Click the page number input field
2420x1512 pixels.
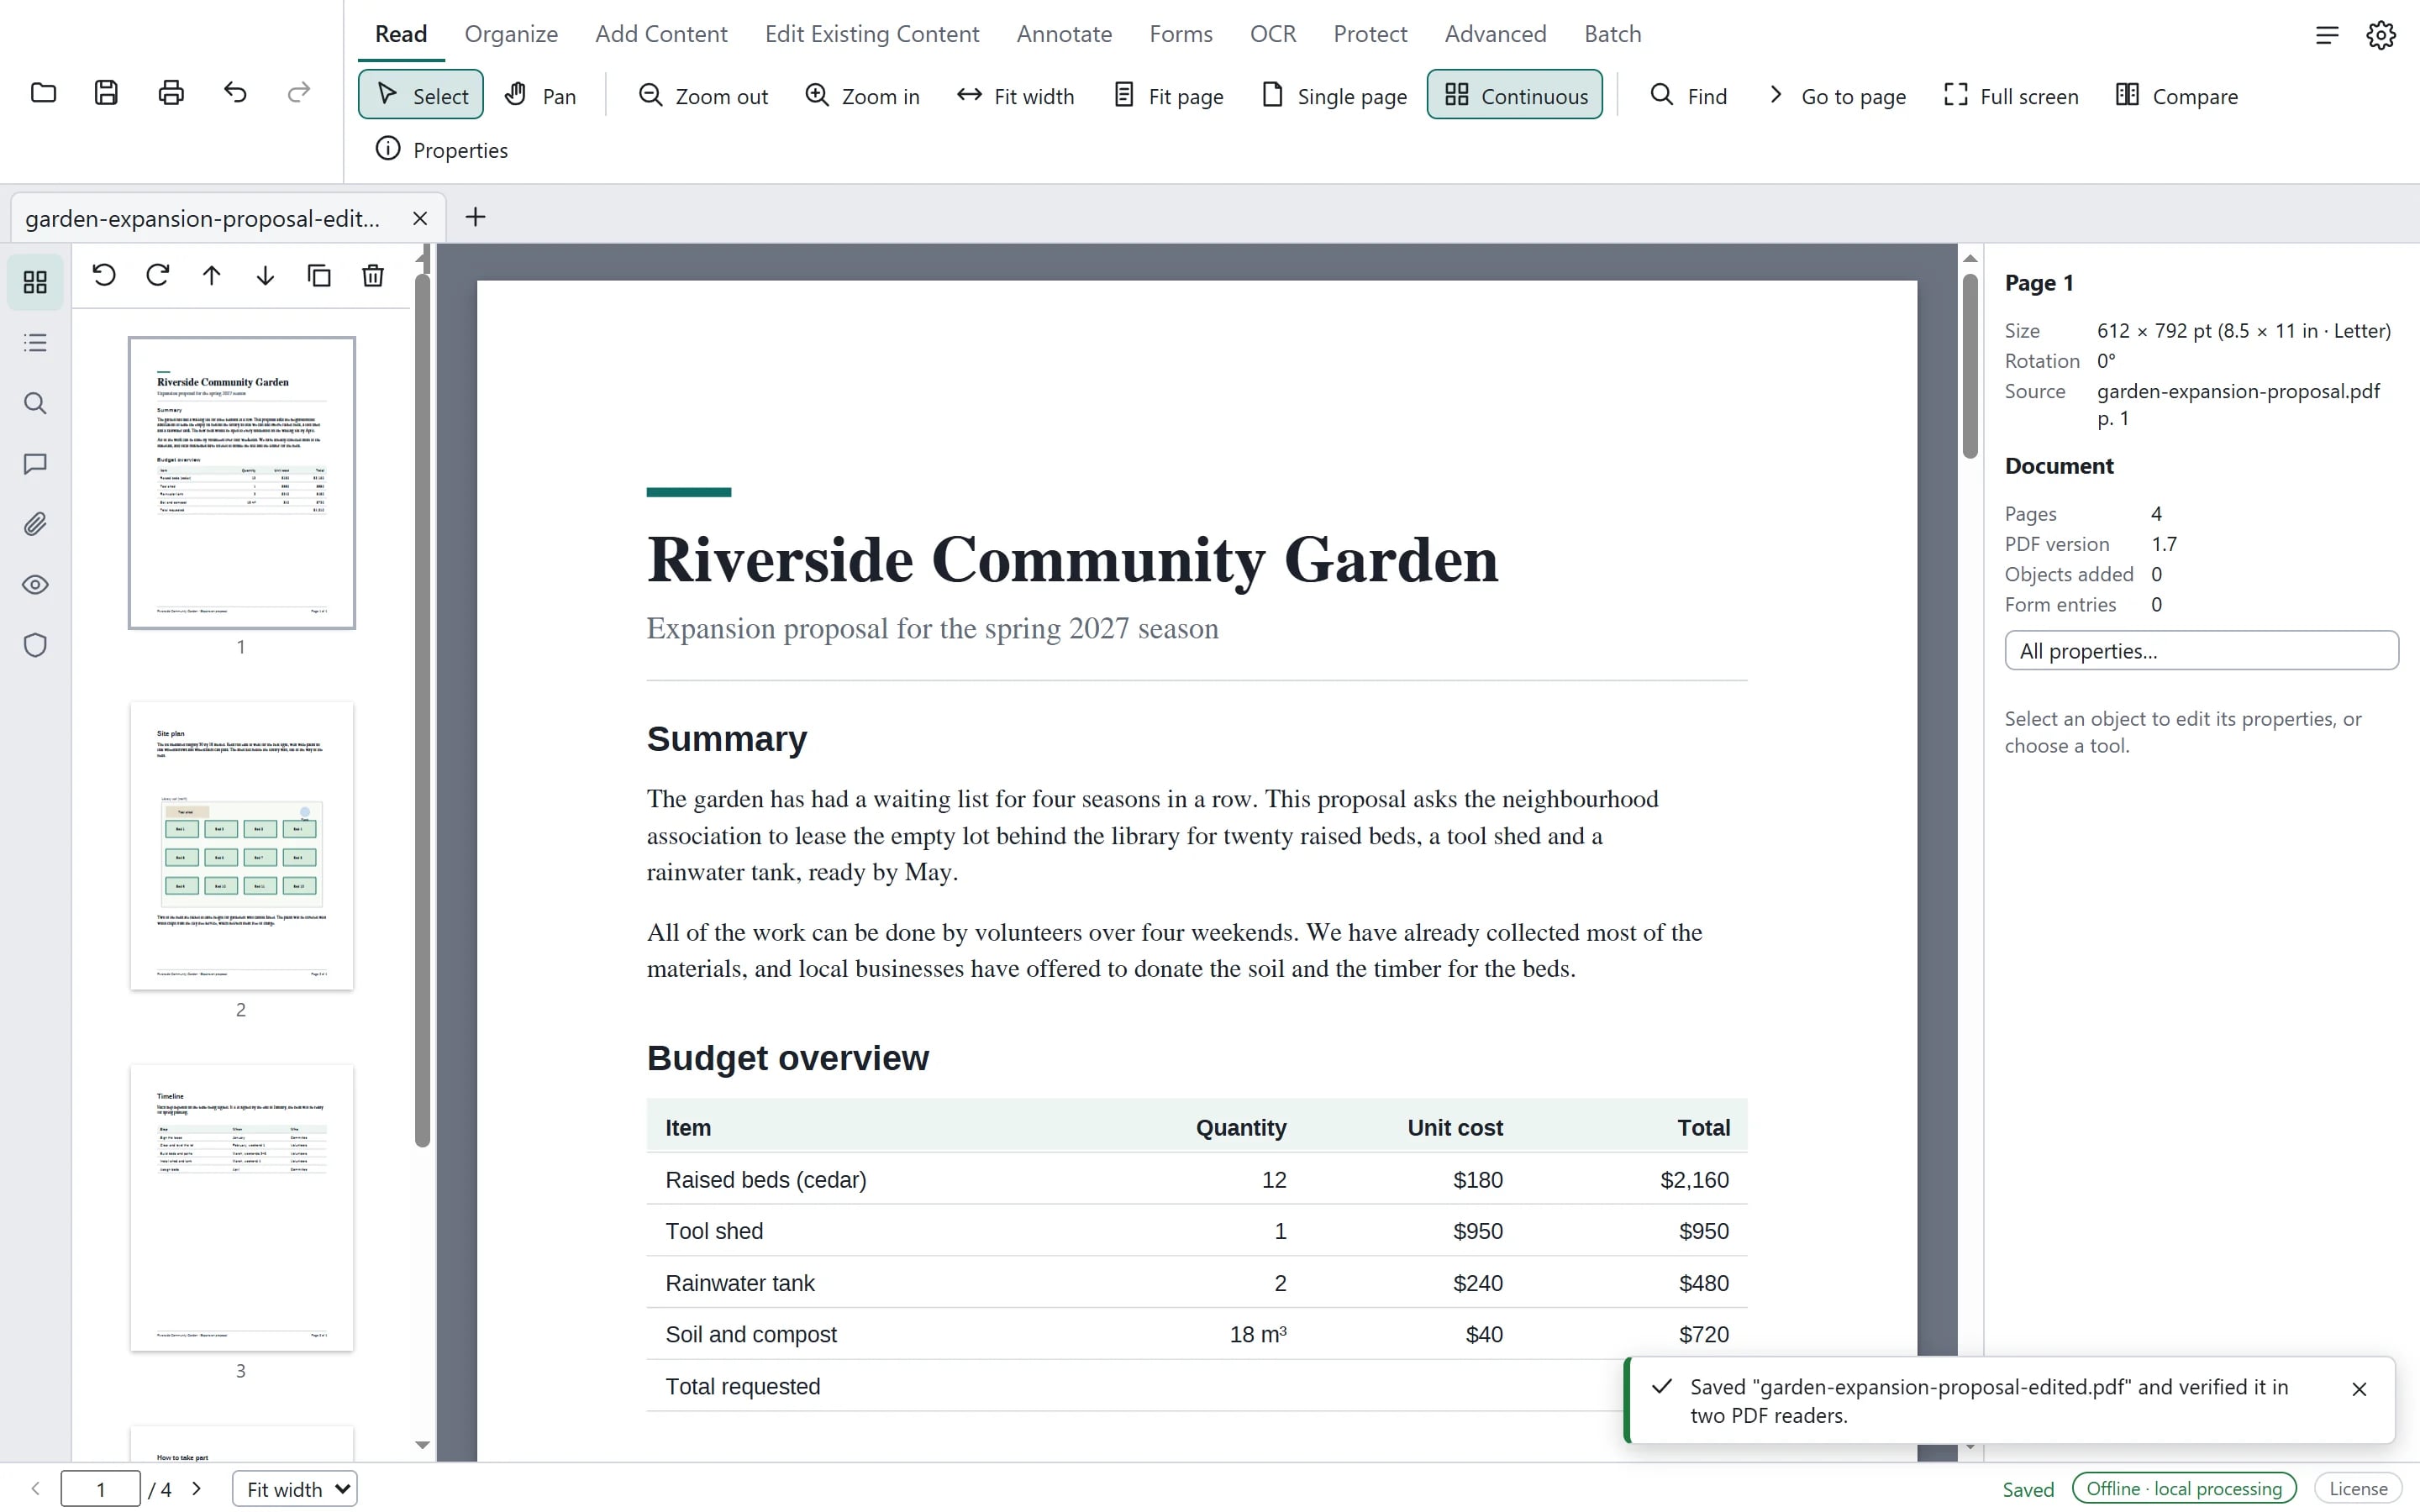(100, 1489)
